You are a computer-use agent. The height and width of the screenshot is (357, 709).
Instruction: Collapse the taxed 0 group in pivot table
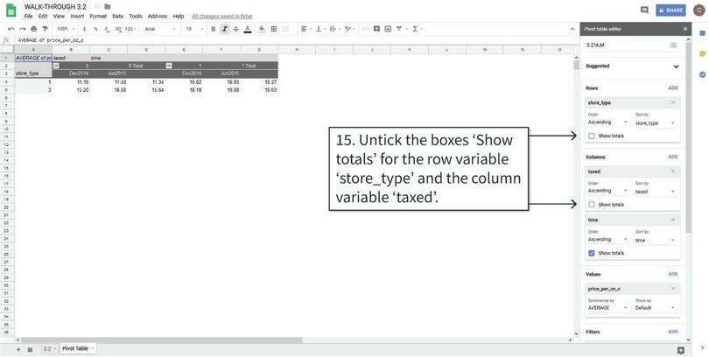point(56,66)
